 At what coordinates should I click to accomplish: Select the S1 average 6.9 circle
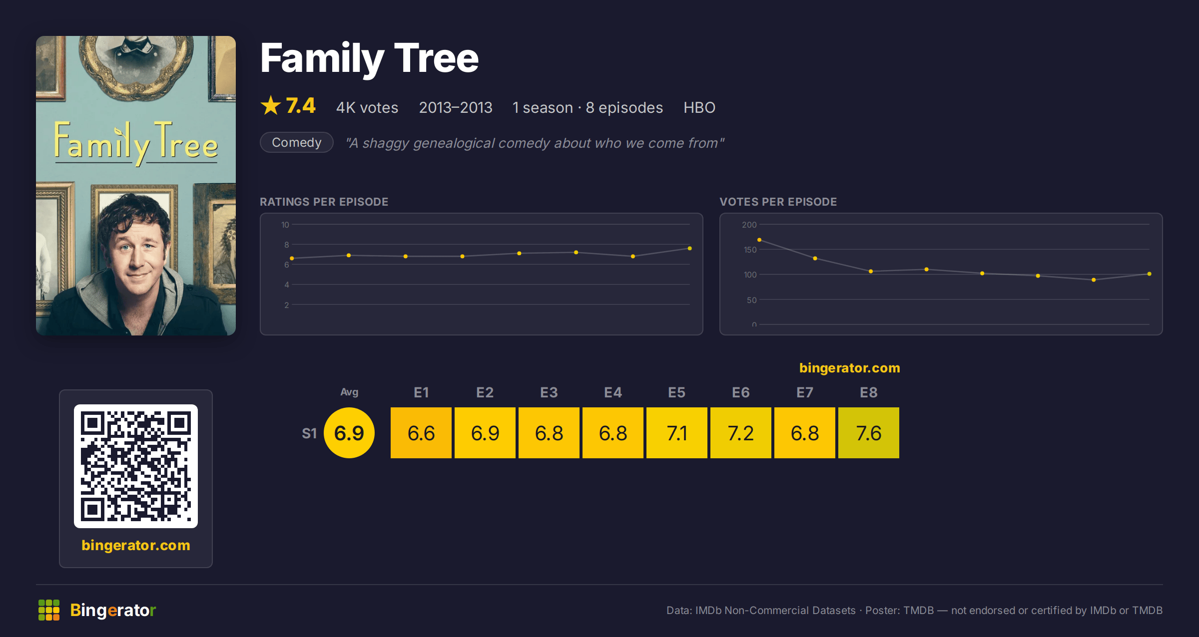[x=349, y=433]
